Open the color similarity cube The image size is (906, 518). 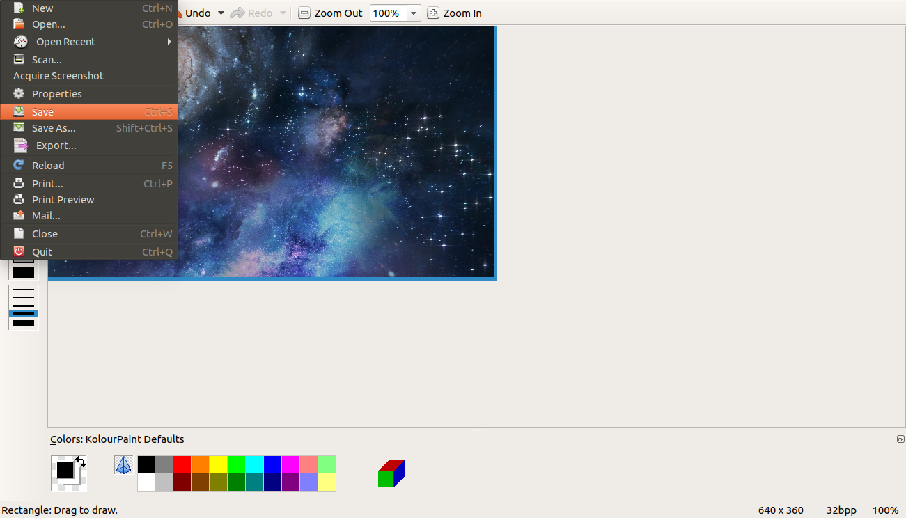pyautogui.click(x=391, y=473)
